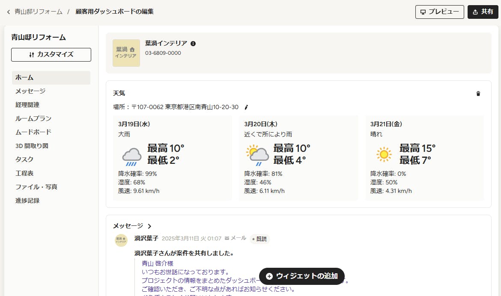Click the weather address 〒107-0062 東京都港区南青山10-20-30
Image resolution: width=501 pixels, height=296 pixels.
185,107
